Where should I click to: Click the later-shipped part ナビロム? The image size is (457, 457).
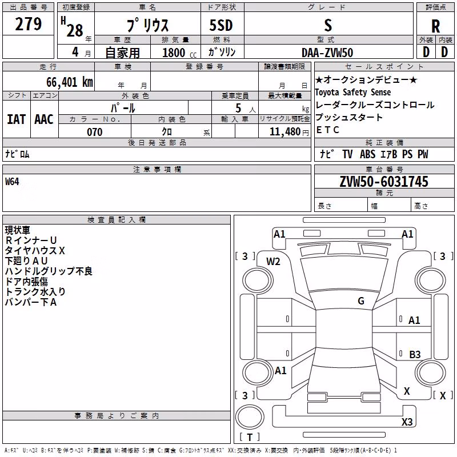[17, 154]
